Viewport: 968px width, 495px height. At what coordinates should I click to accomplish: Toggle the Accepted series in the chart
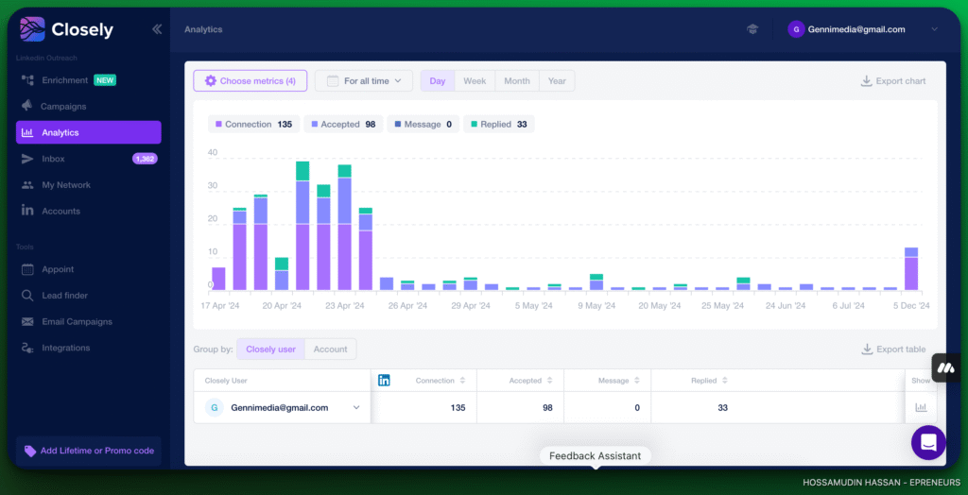(x=343, y=125)
